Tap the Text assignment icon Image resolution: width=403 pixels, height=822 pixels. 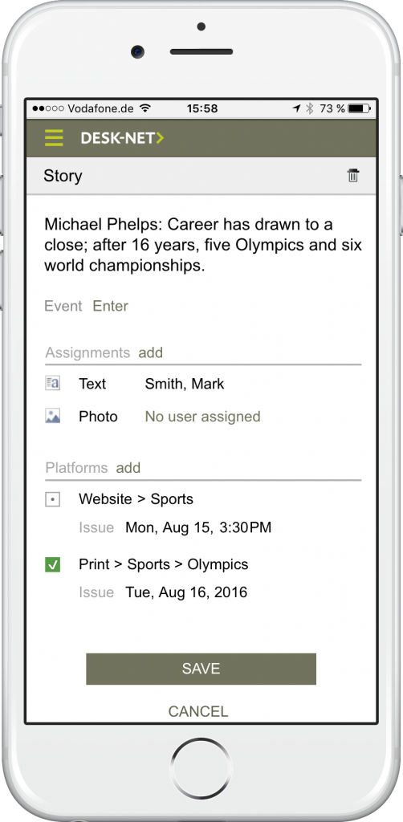(52, 384)
